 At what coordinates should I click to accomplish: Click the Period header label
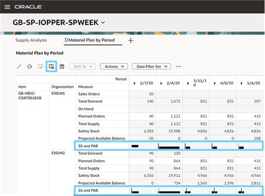tap(121, 79)
